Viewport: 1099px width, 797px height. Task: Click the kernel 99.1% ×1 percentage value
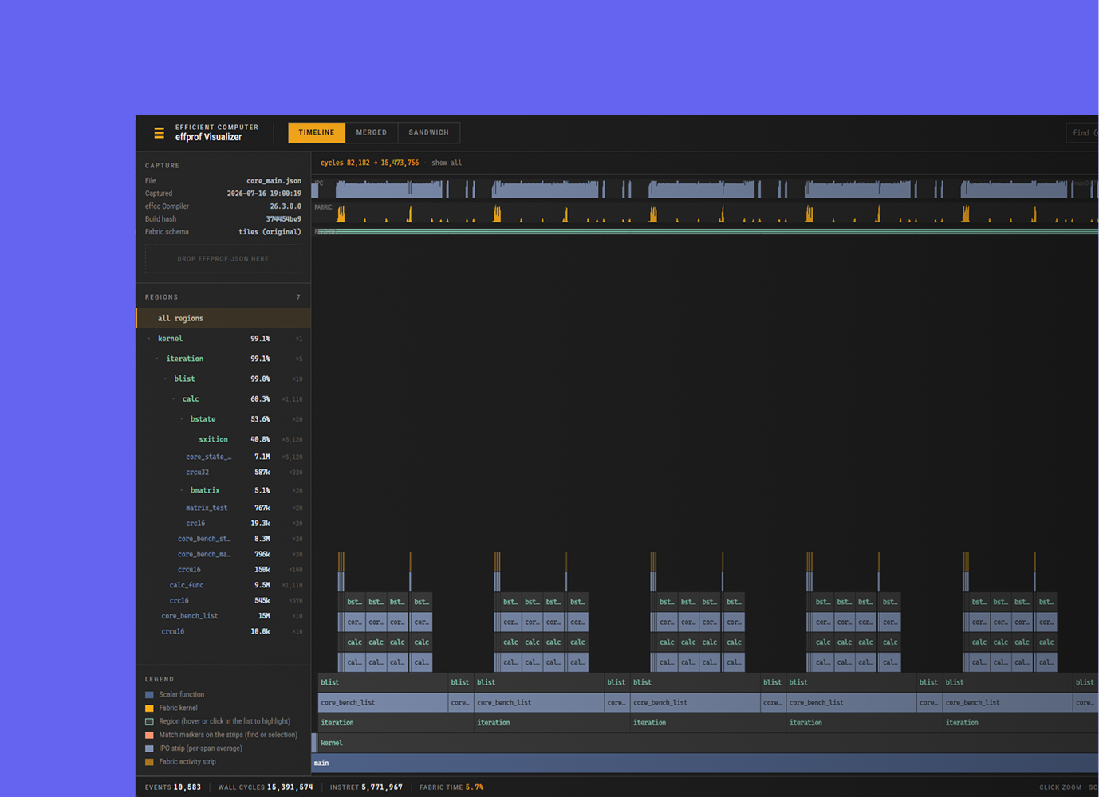(260, 339)
